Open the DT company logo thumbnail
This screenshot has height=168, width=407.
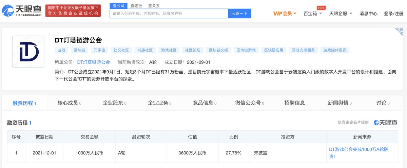(x=28, y=51)
